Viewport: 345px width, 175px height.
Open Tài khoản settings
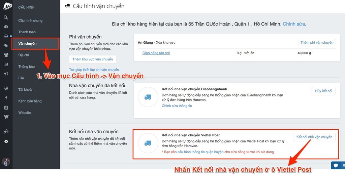click(x=26, y=89)
